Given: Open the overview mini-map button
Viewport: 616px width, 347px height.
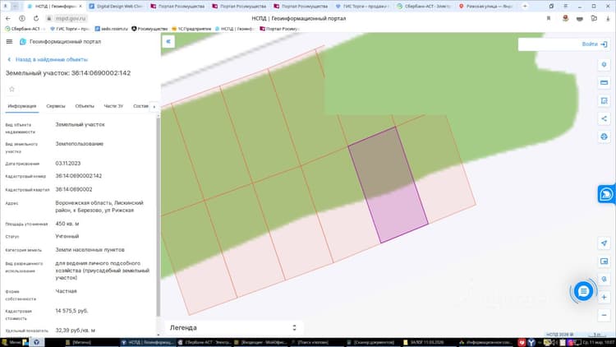Looking at the screenshot, I should click(x=604, y=261).
